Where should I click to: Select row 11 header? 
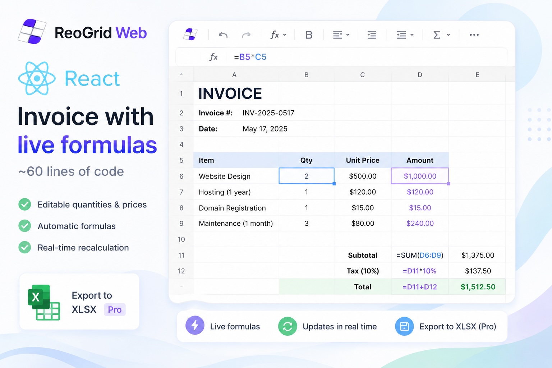(181, 255)
